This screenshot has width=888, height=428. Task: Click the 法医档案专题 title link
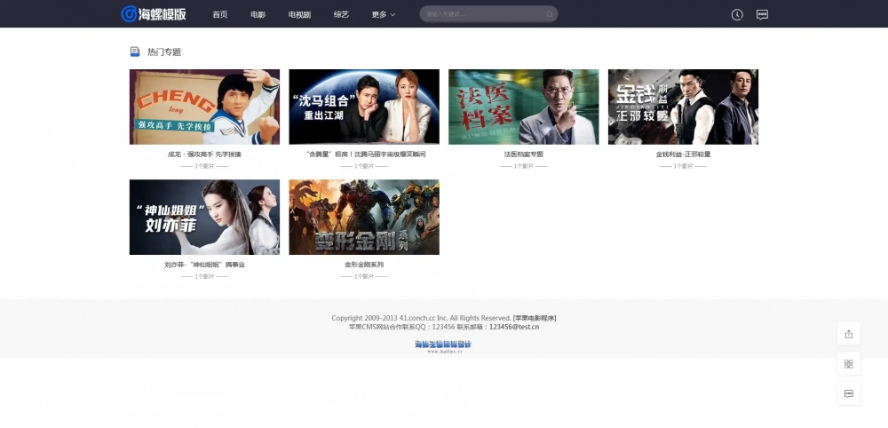(523, 155)
